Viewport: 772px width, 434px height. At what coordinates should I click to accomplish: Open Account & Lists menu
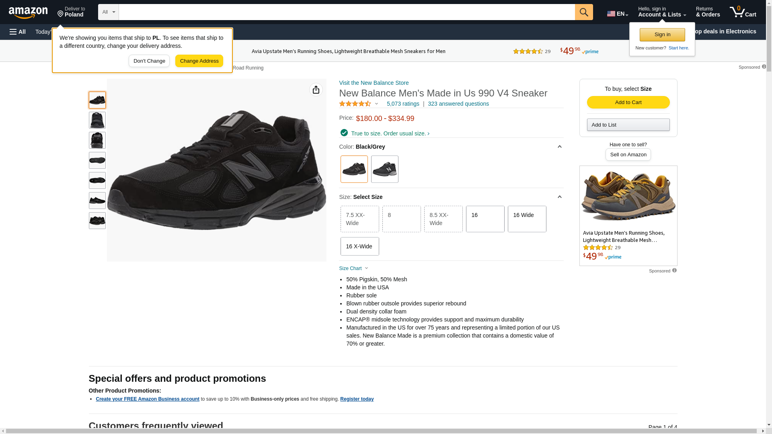(x=662, y=12)
